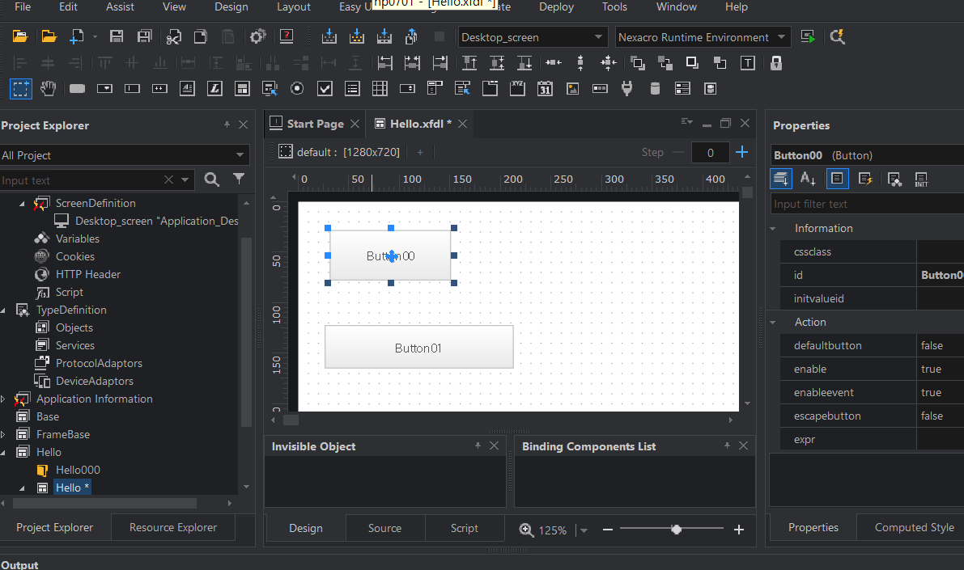Toggle the marquee Select tool
Image resolution: width=964 pixels, height=570 pixels.
[20, 88]
